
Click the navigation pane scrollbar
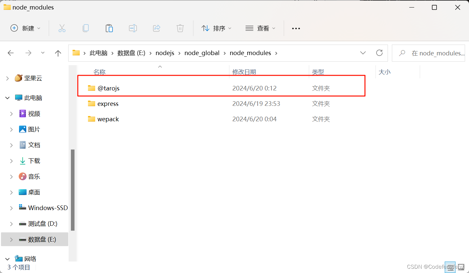point(73,190)
